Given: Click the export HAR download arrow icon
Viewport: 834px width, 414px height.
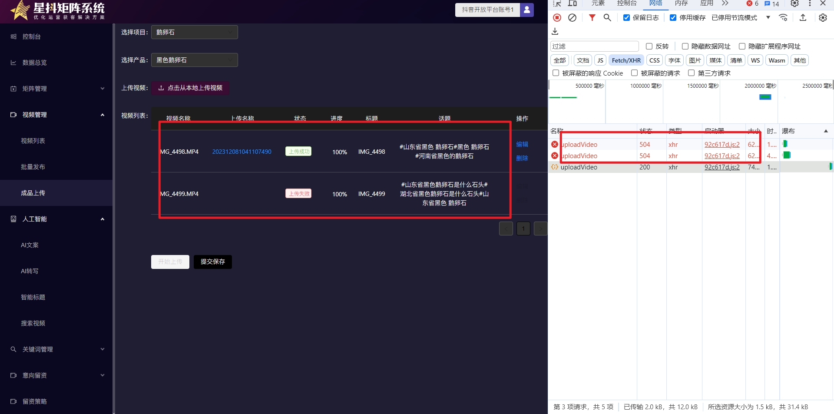Looking at the screenshot, I should [x=555, y=31].
